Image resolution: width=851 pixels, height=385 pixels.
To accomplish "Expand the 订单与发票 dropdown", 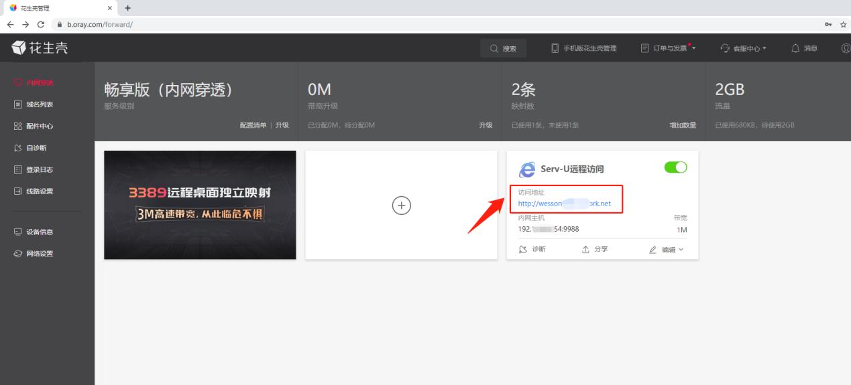I will (x=668, y=48).
